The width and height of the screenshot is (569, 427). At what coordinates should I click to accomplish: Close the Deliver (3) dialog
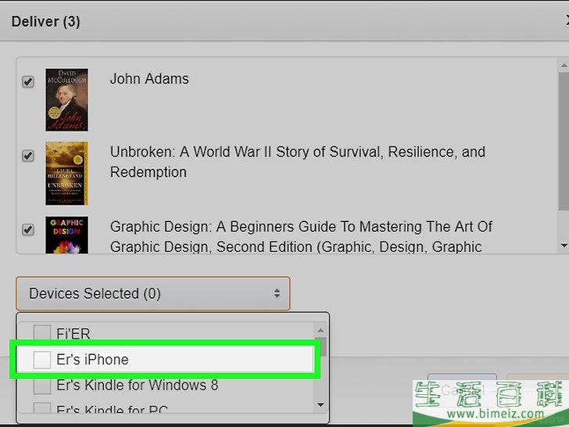[567, 20]
